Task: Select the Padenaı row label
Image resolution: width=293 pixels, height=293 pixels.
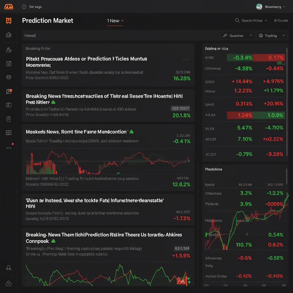Action: pyautogui.click(x=212, y=204)
